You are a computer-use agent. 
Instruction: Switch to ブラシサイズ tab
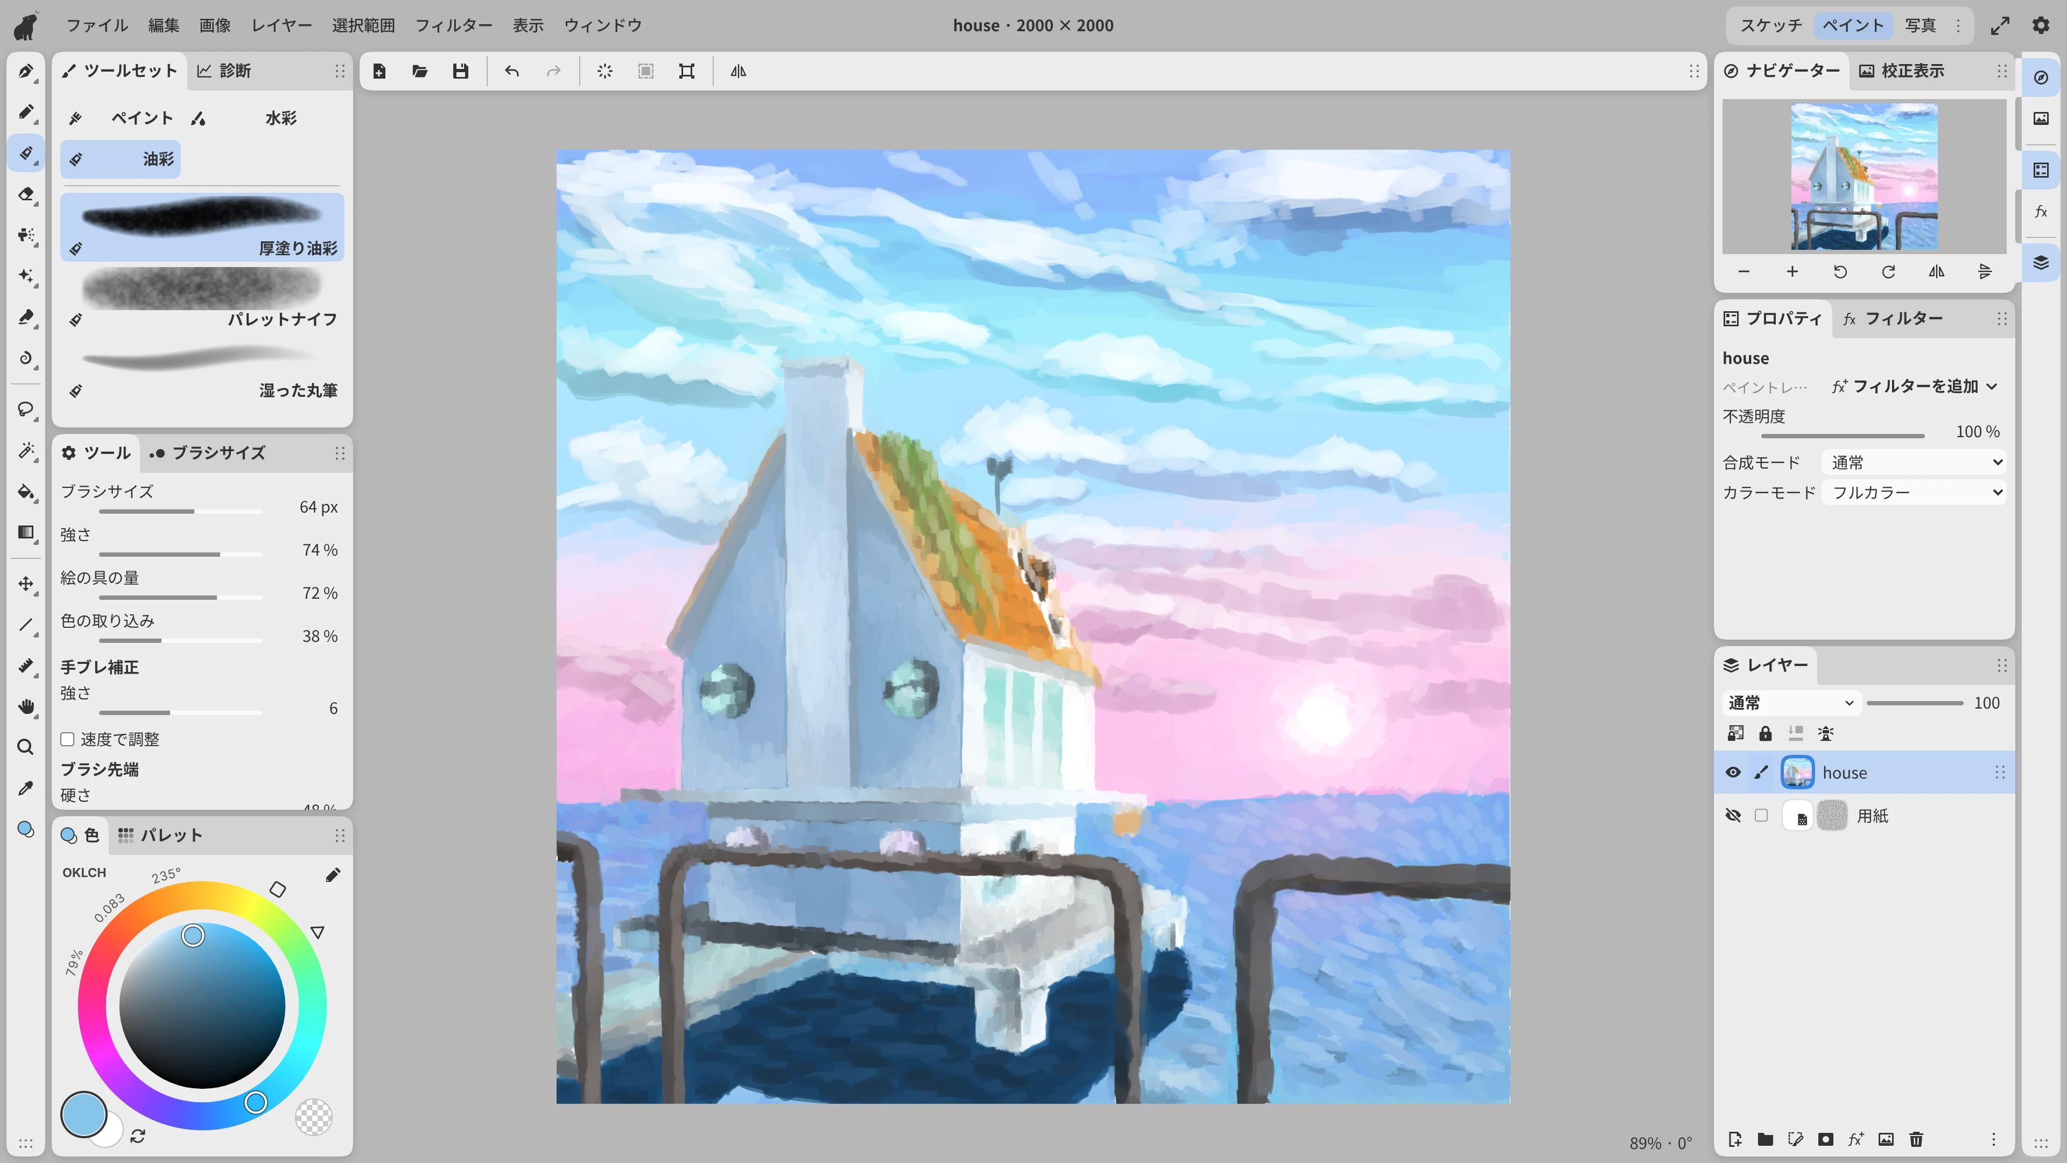[207, 453]
